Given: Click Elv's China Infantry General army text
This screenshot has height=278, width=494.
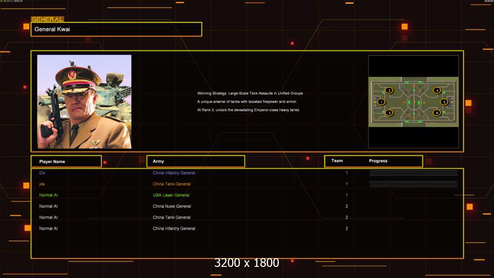Looking at the screenshot, I should 174,173.
